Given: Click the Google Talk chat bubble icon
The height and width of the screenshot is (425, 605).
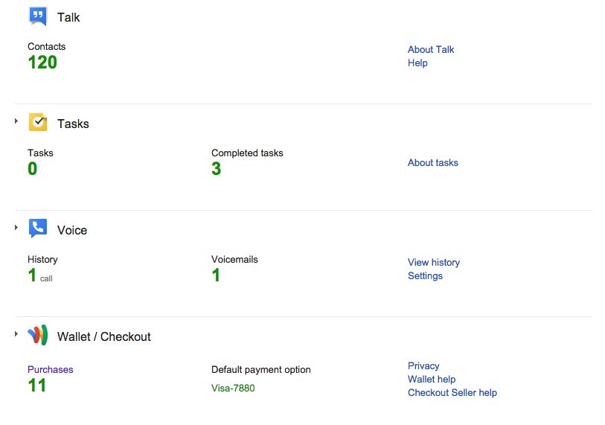Looking at the screenshot, I should pyautogui.click(x=38, y=16).
